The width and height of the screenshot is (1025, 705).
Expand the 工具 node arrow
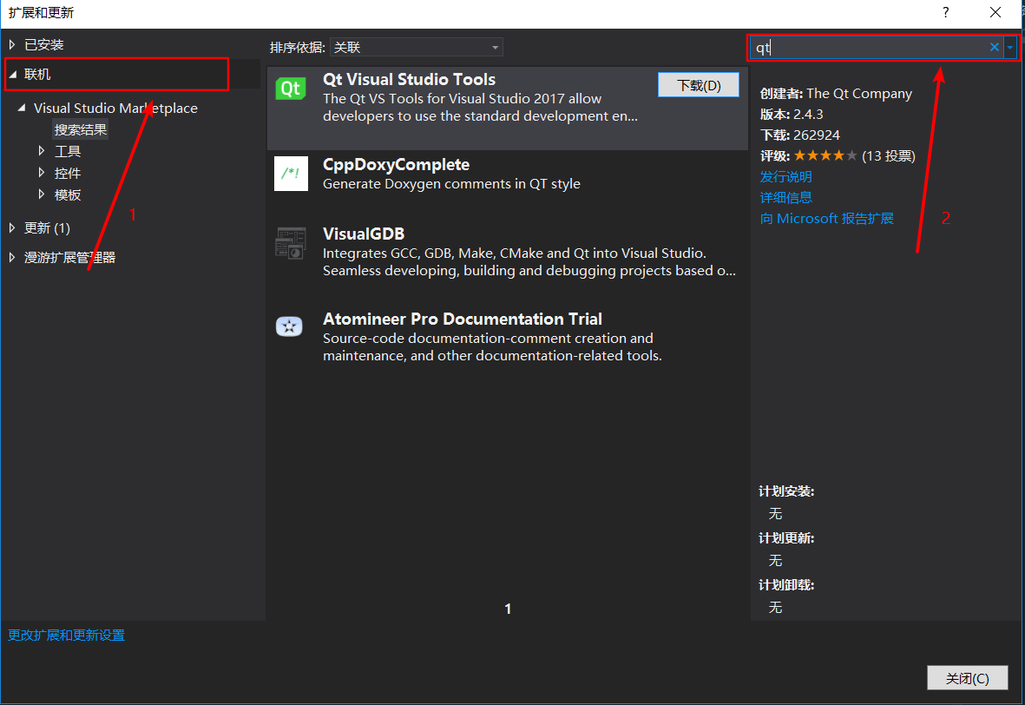click(41, 151)
